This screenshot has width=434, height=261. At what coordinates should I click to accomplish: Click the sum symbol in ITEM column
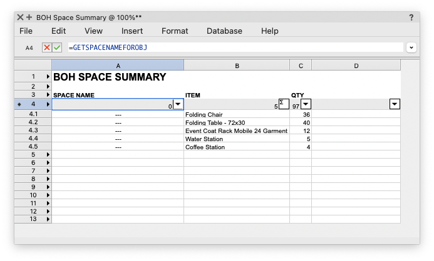pyautogui.click(x=283, y=103)
